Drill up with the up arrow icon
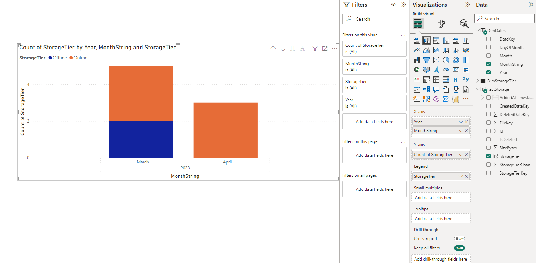Image resolution: width=536 pixels, height=263 pixels. [273, 49]
